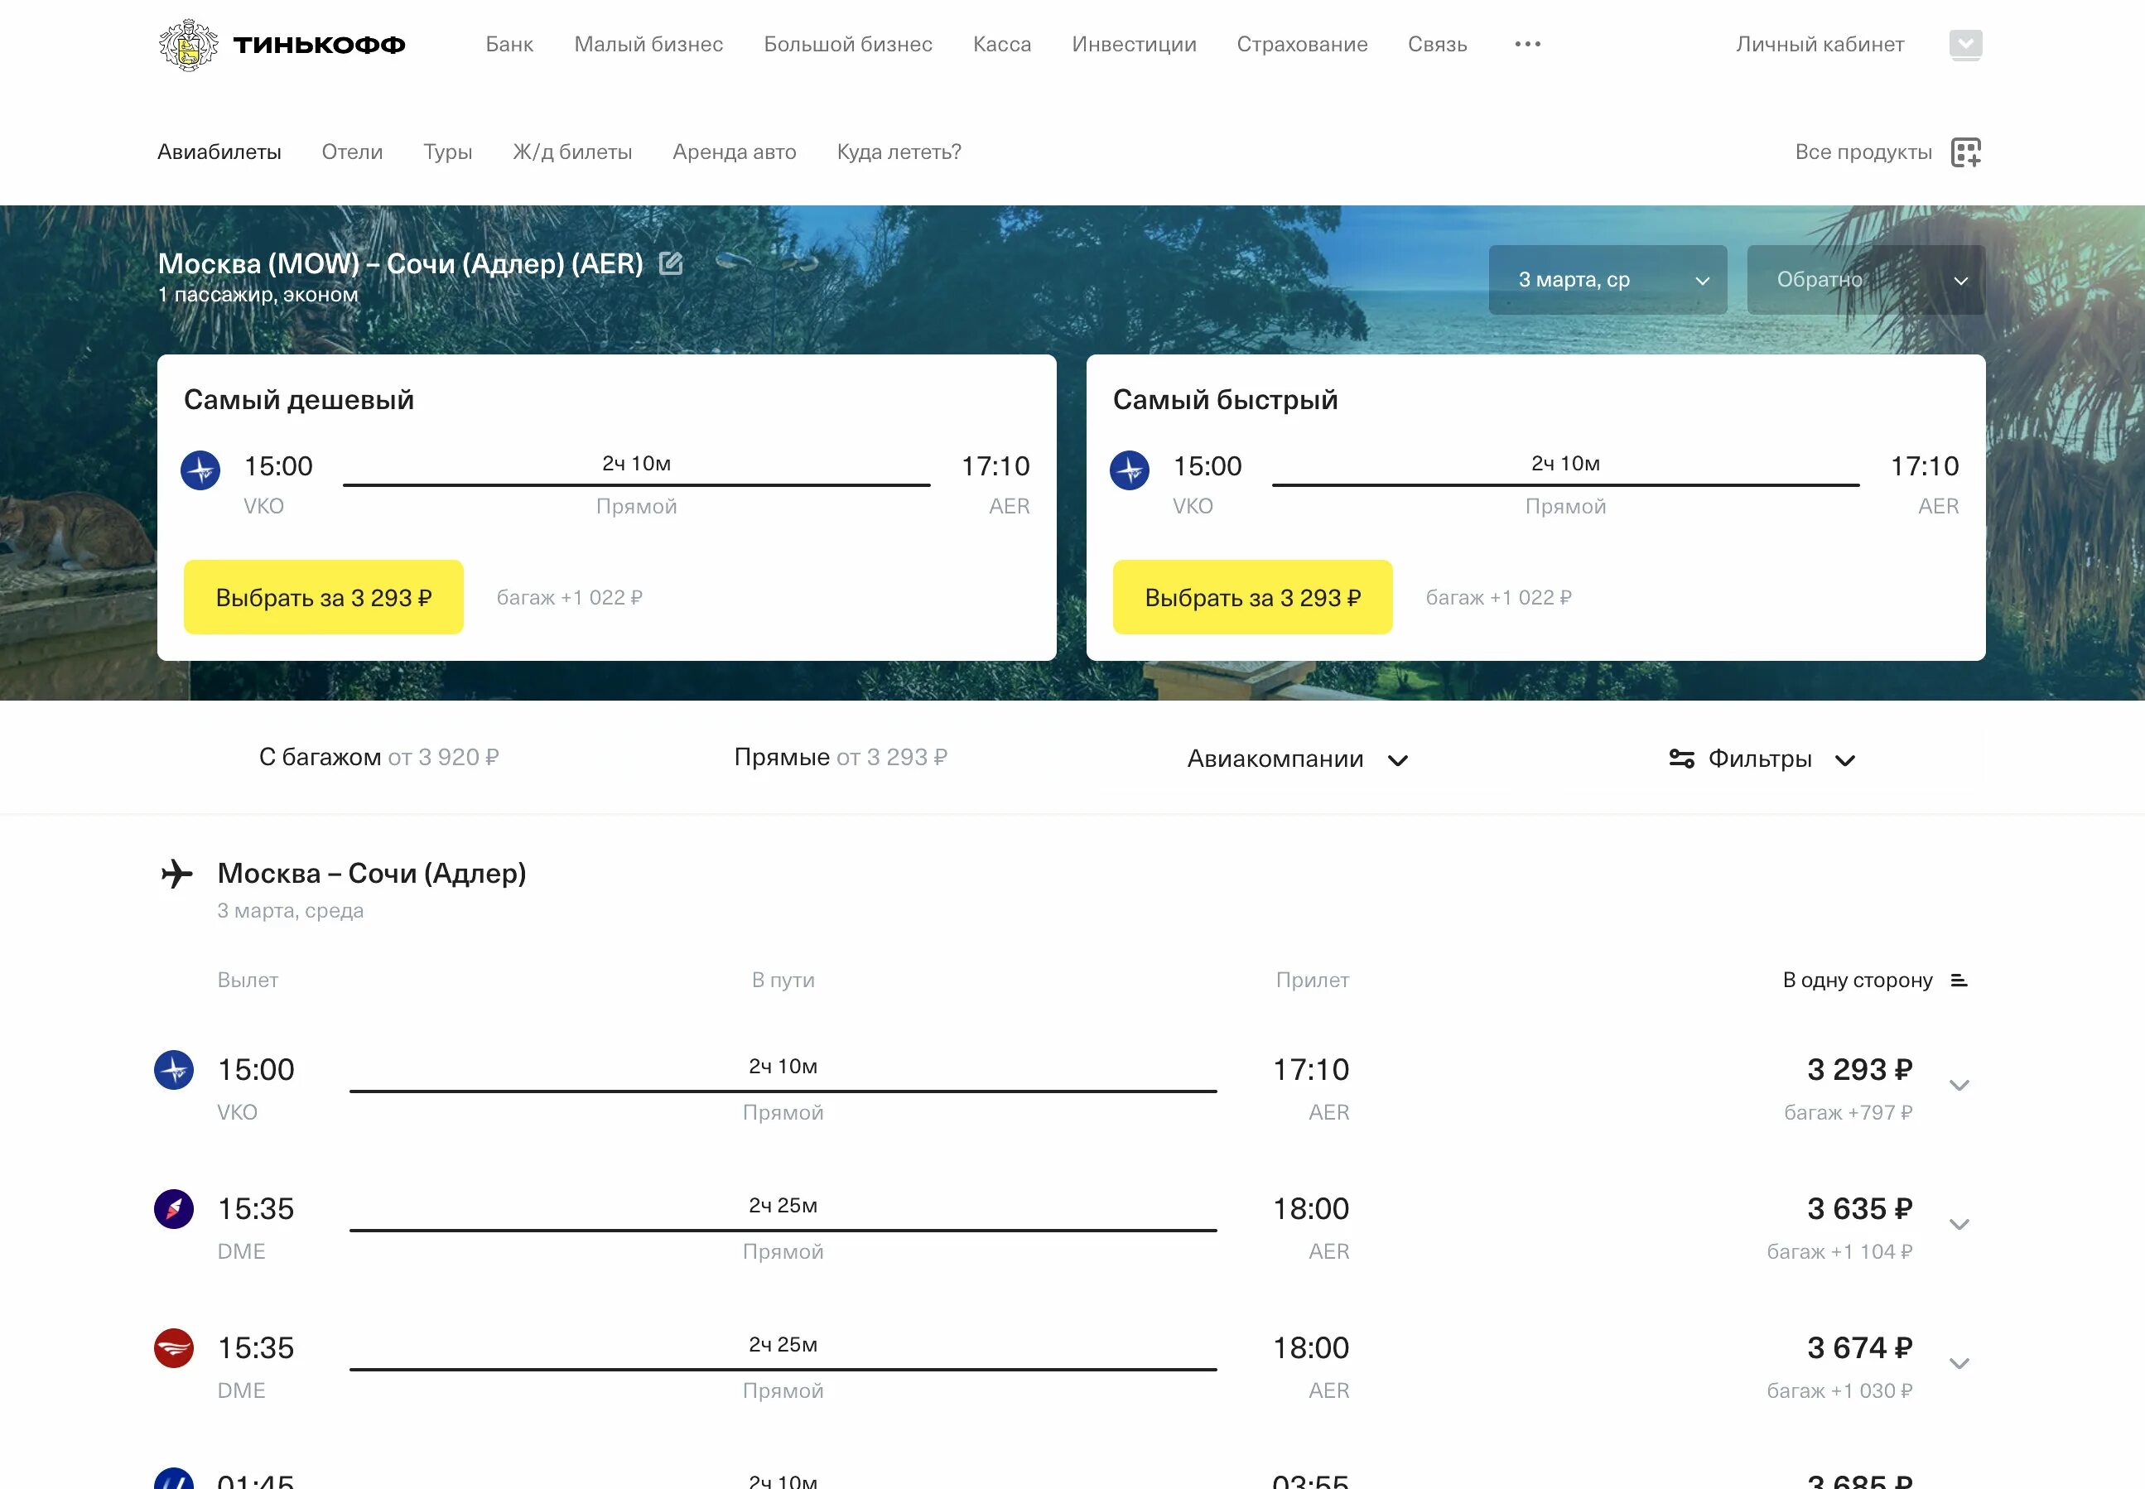Click Выбрать за 3 293 ₽ in Самый быстрый

click(1253, 597)
